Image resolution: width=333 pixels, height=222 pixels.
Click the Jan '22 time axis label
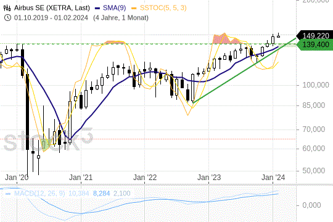(x=145, y=177)
